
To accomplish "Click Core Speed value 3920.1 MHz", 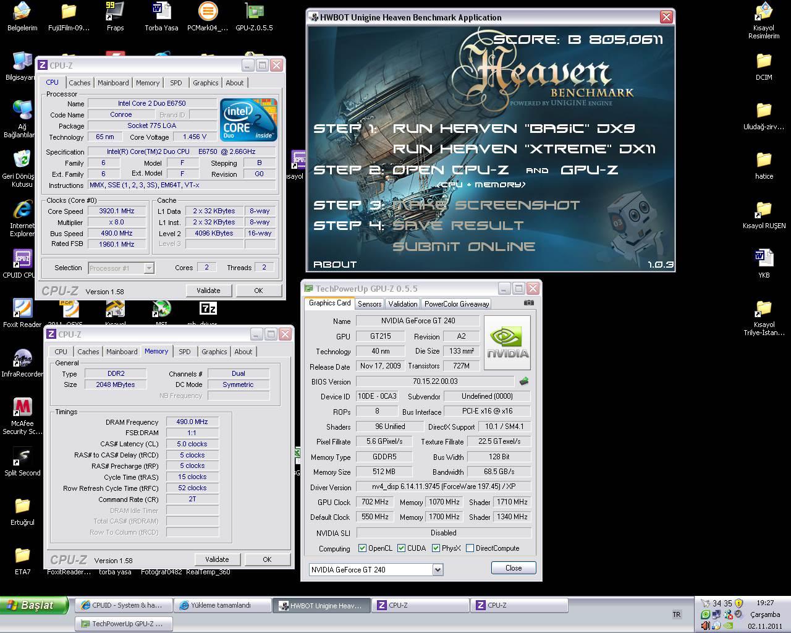I will pos(117,211).
